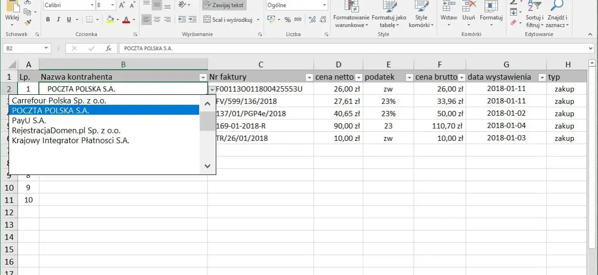Open the Ogólne number format dropdown
Image resolution: width=598 pixels, height=275 pixels.
[325, 5]
